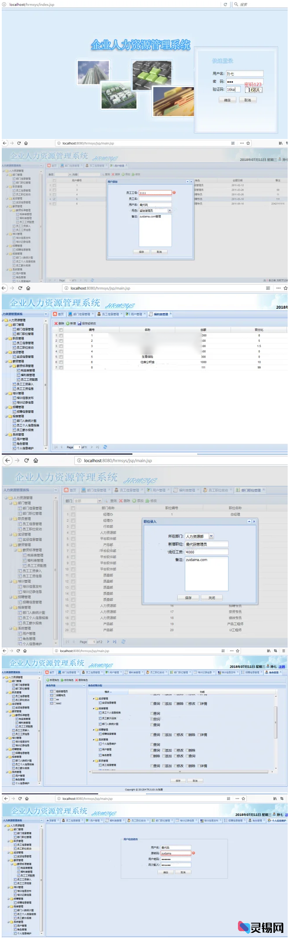Open the 所在部门 dropdown in 职位录入 dialog

click(211, 536)
